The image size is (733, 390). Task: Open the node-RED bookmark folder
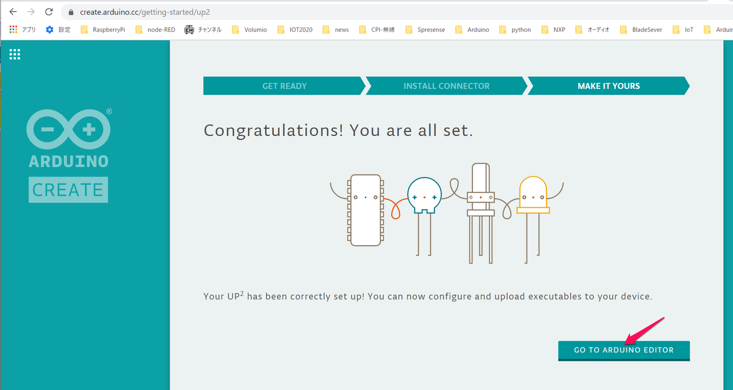155,30
